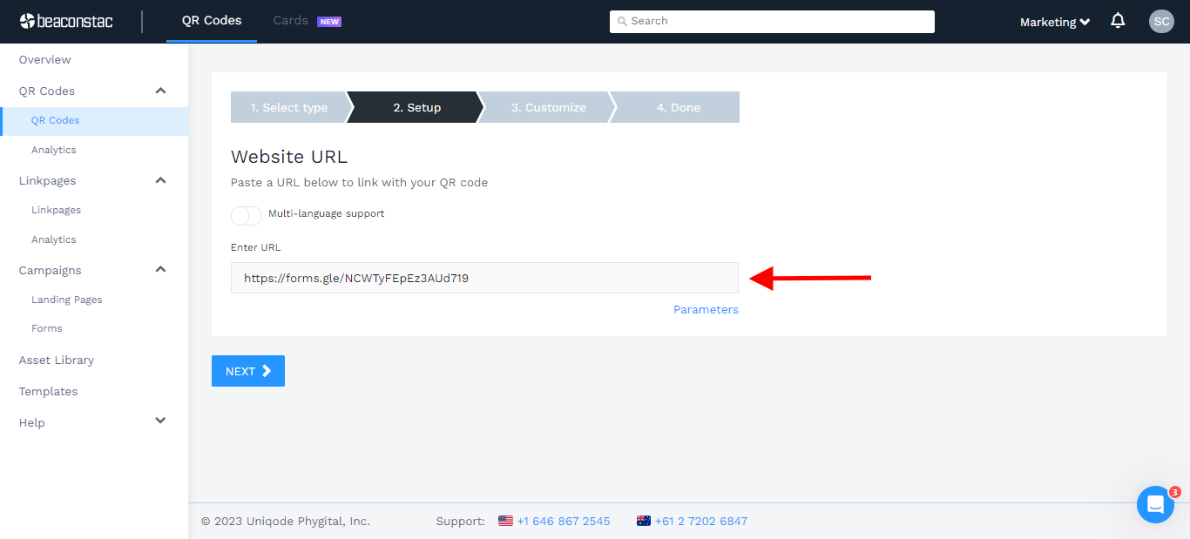Viewport: 1190px width, 539px height.
Task: Open the Customize step
Action: (x=548, y=107)
